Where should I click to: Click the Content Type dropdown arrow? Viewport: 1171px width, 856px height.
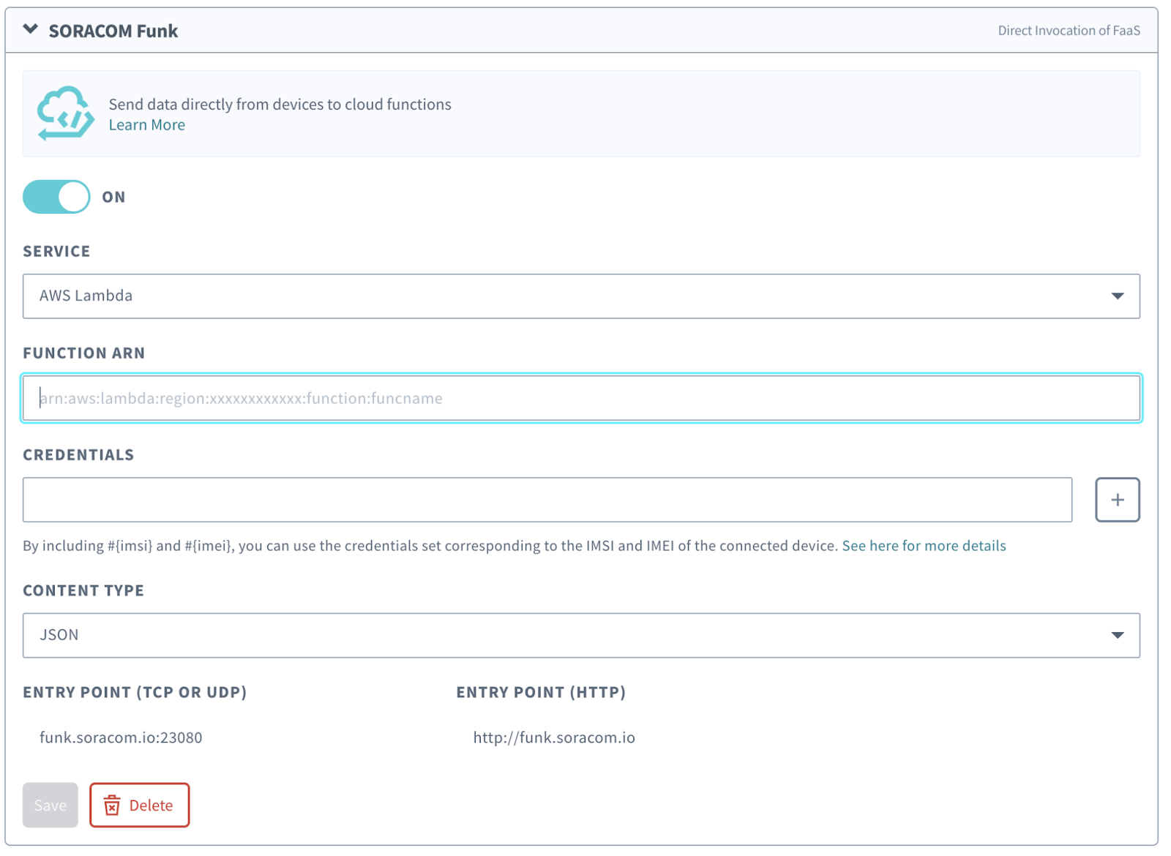point(1117,635)
